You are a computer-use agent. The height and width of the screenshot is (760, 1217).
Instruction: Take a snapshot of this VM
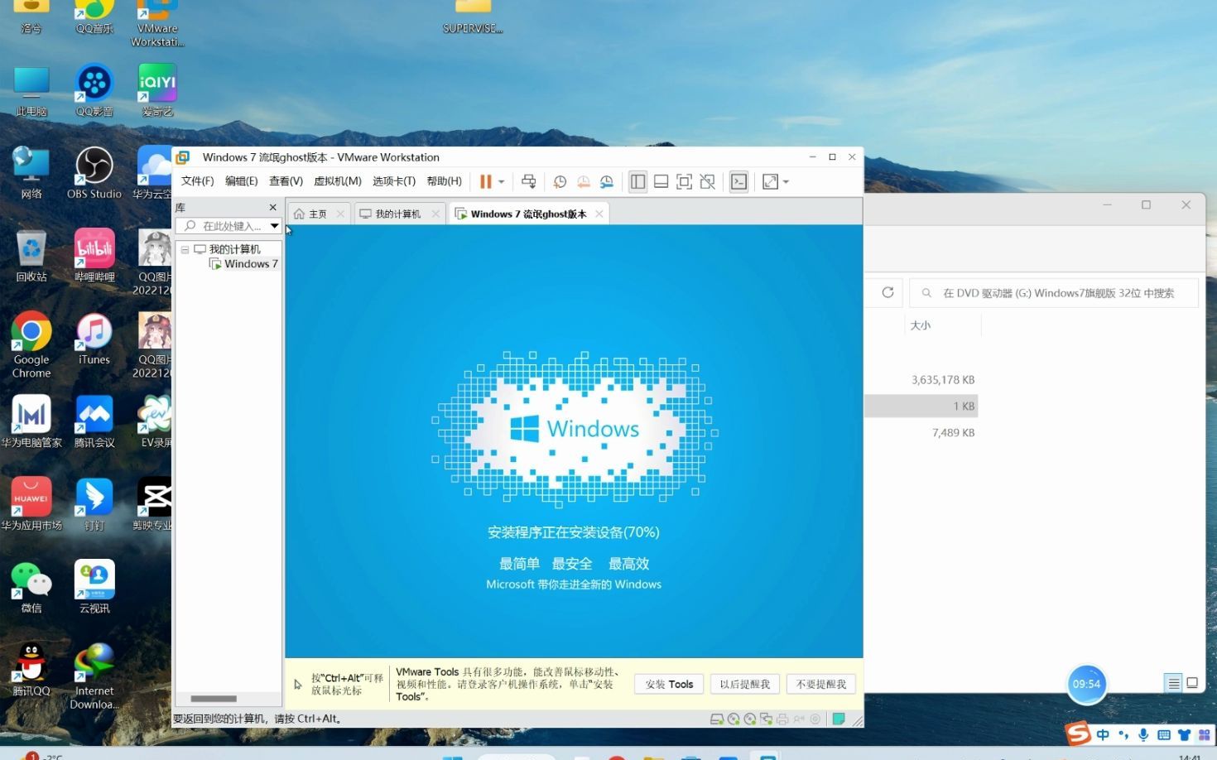click(x=560, y=181)
